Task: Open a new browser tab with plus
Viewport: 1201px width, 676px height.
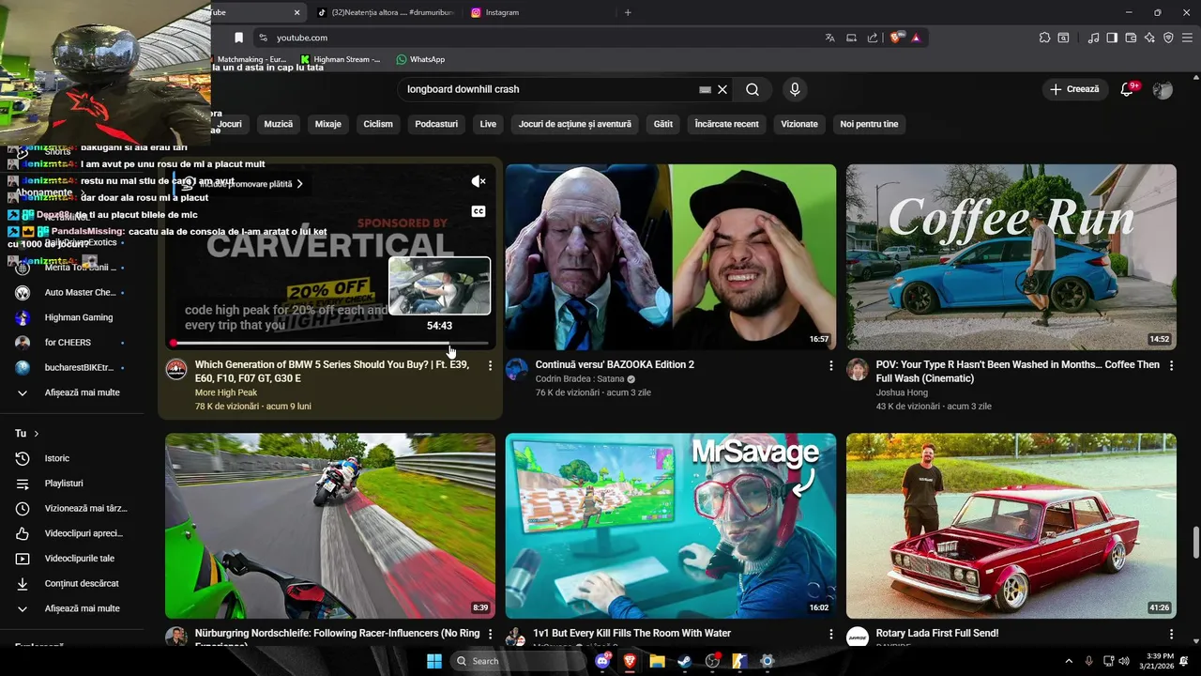Action: 628,12
